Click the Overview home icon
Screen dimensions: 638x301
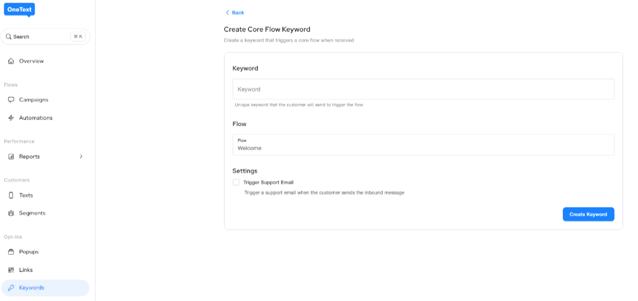coord(11,61)
